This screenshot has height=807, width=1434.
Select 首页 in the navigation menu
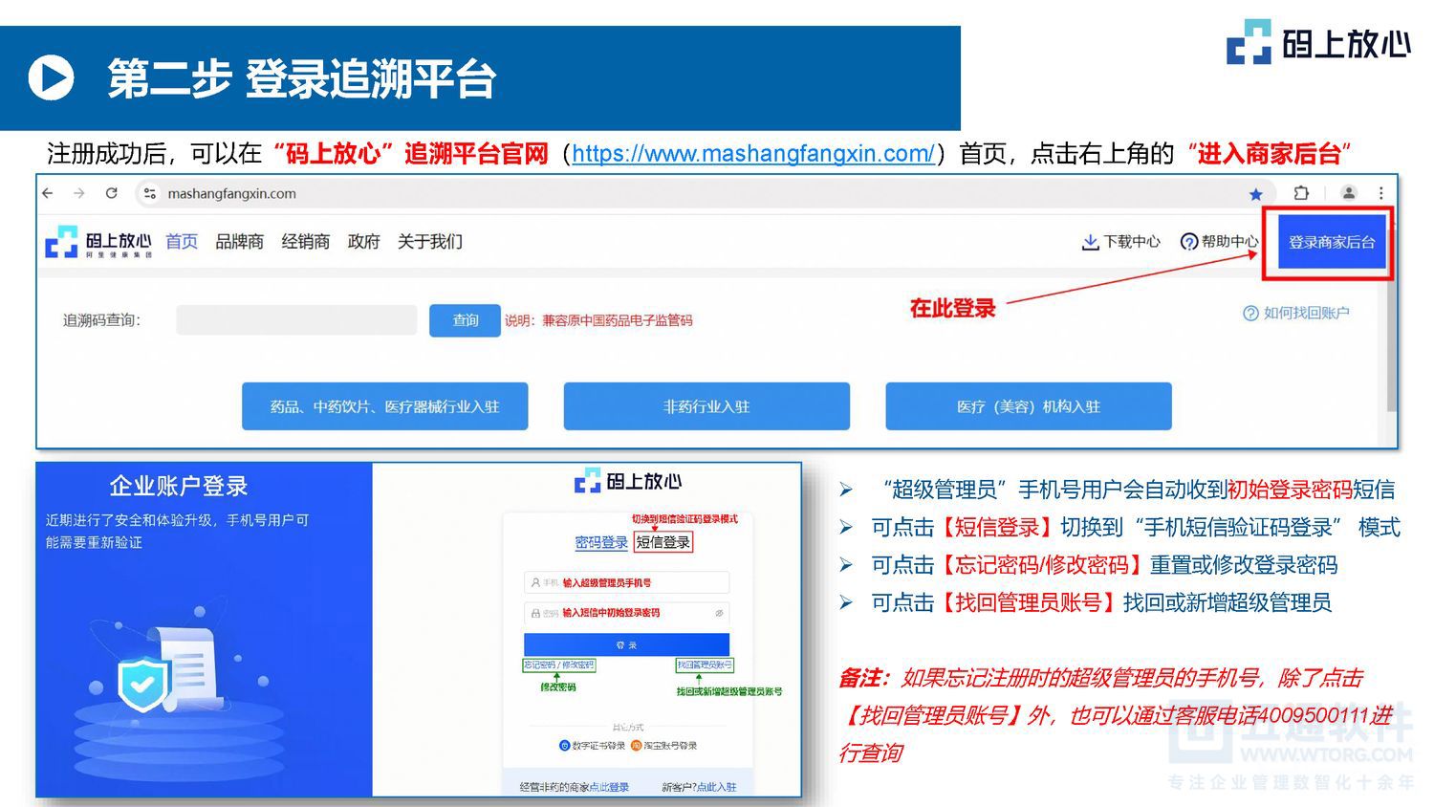click(x=181, y=242)
